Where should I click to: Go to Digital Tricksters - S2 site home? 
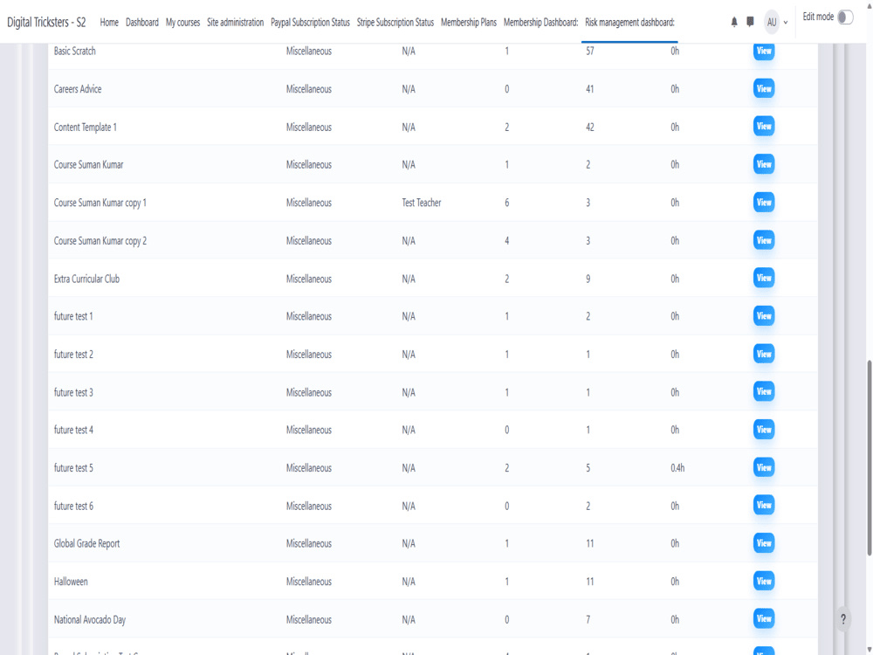46,23
